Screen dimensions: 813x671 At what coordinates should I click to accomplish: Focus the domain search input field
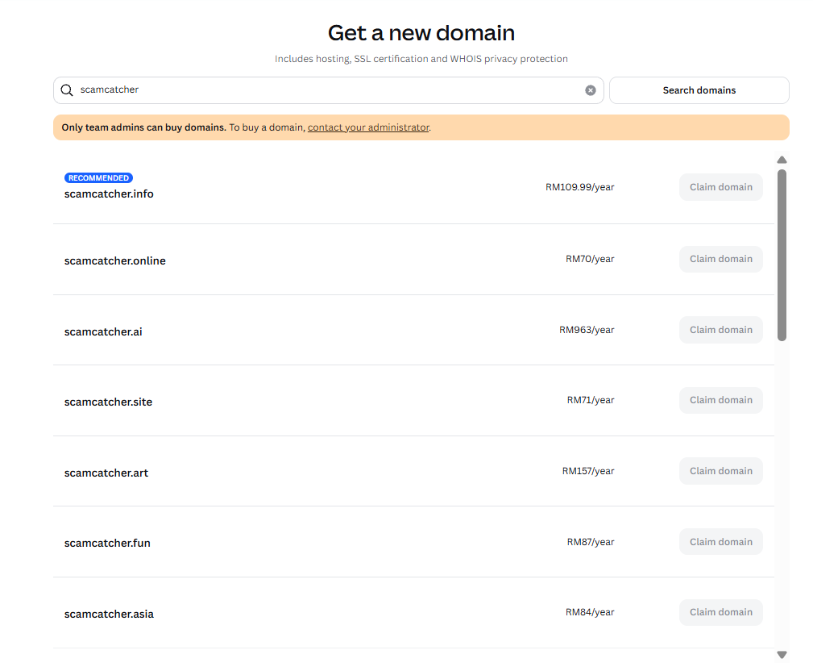point(328,90)
